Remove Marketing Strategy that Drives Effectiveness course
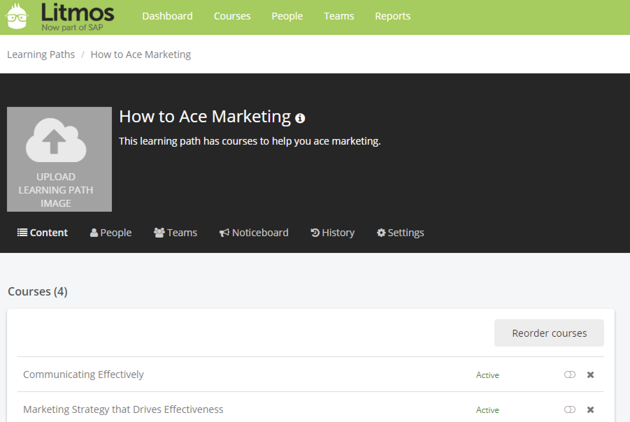630x422 pixels. click(590, 410)
